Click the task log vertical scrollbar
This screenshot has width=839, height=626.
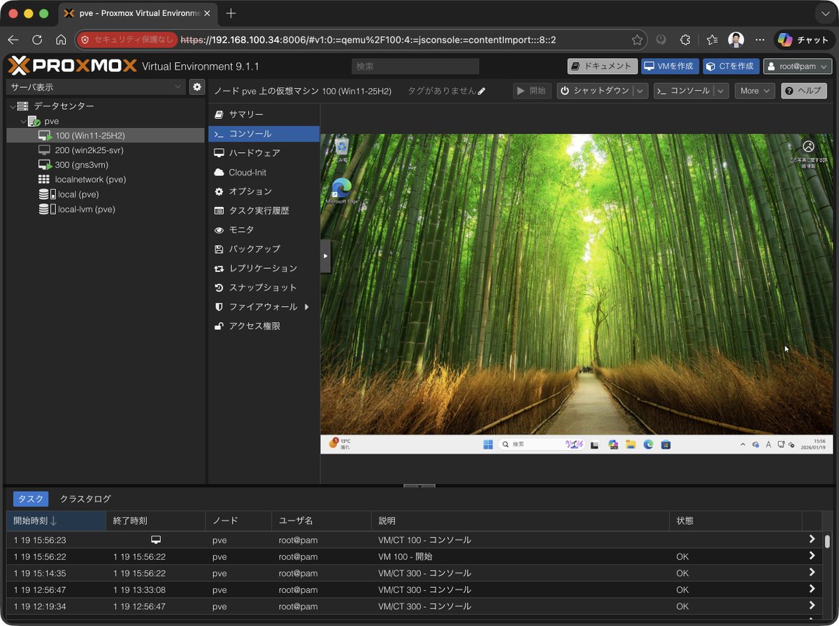827,542
